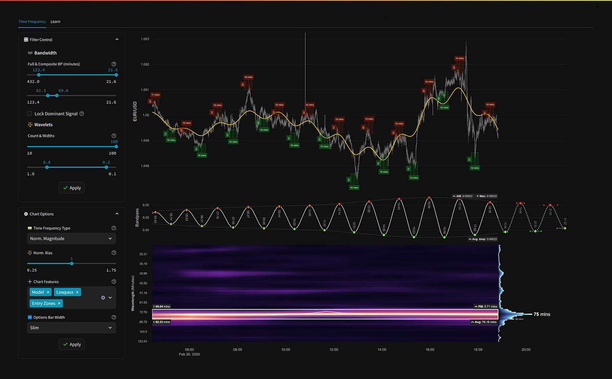Remove the Model chart feature tag
The image size is (612, 379).
tap(48, 292)
